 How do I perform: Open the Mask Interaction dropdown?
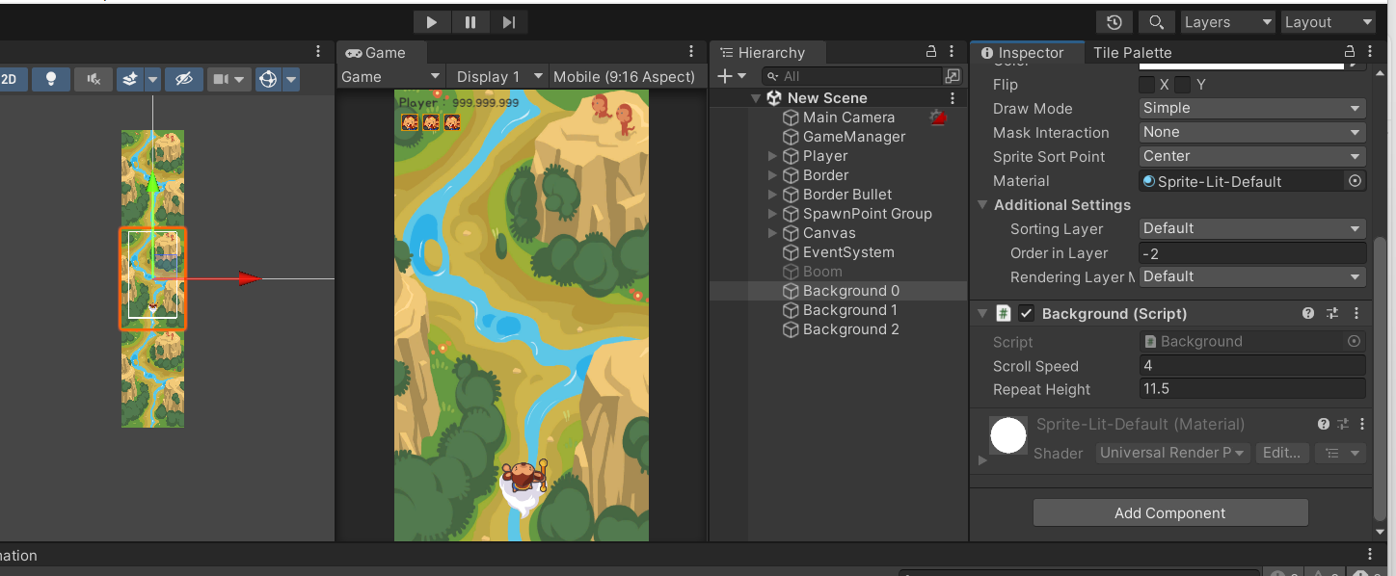tap(1252, 133)
